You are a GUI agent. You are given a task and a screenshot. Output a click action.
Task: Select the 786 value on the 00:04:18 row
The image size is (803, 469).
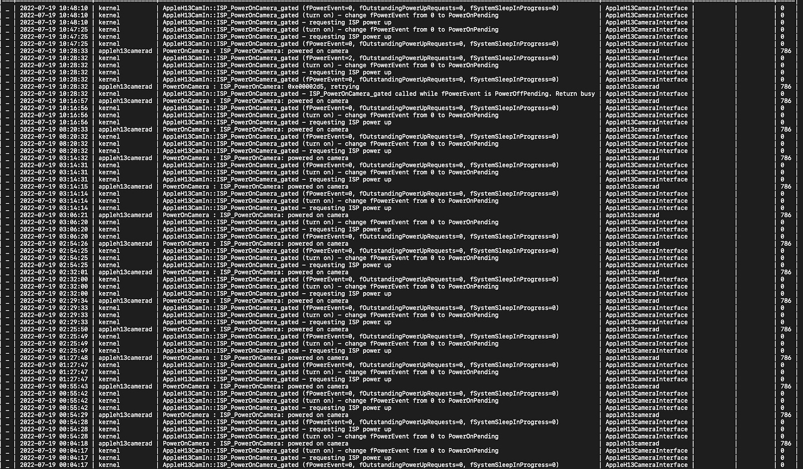[786, 444]
